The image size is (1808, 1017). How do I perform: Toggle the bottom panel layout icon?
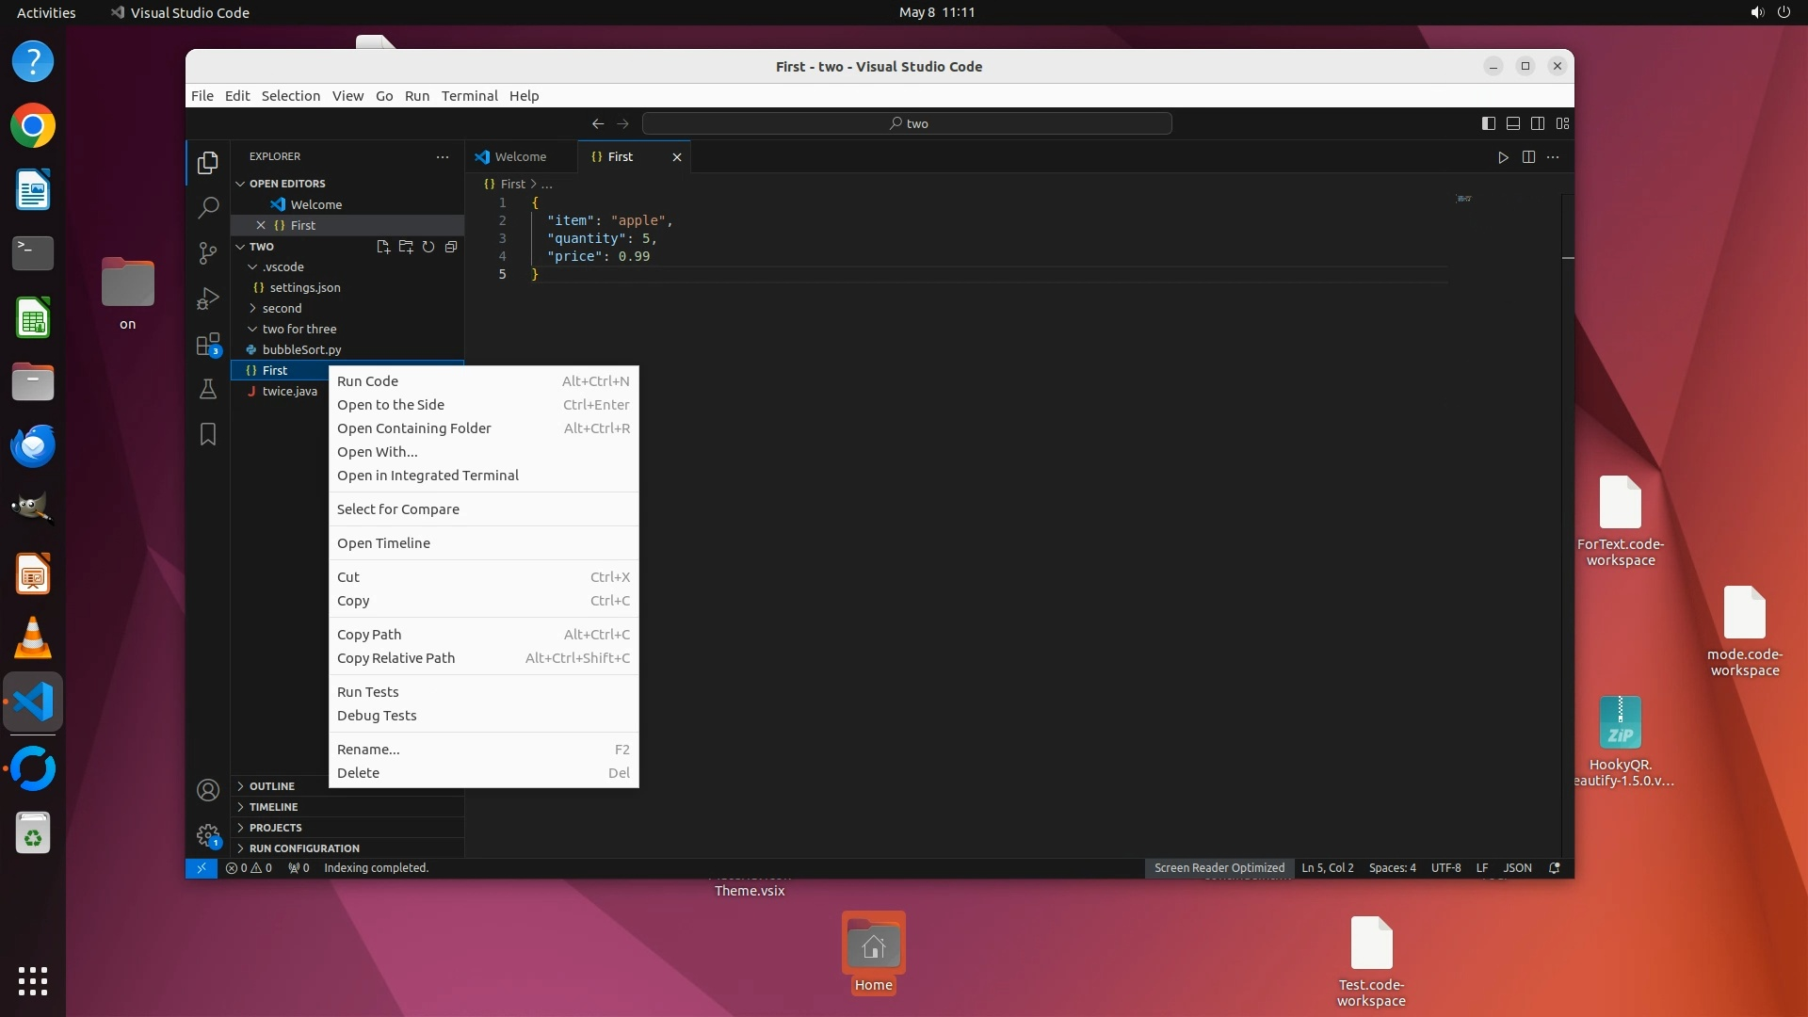(x=1513, y=123)
